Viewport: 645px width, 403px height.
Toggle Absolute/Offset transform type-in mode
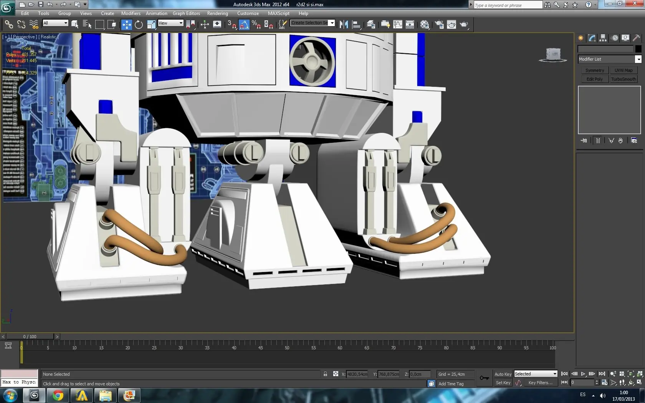click(336, 374)
